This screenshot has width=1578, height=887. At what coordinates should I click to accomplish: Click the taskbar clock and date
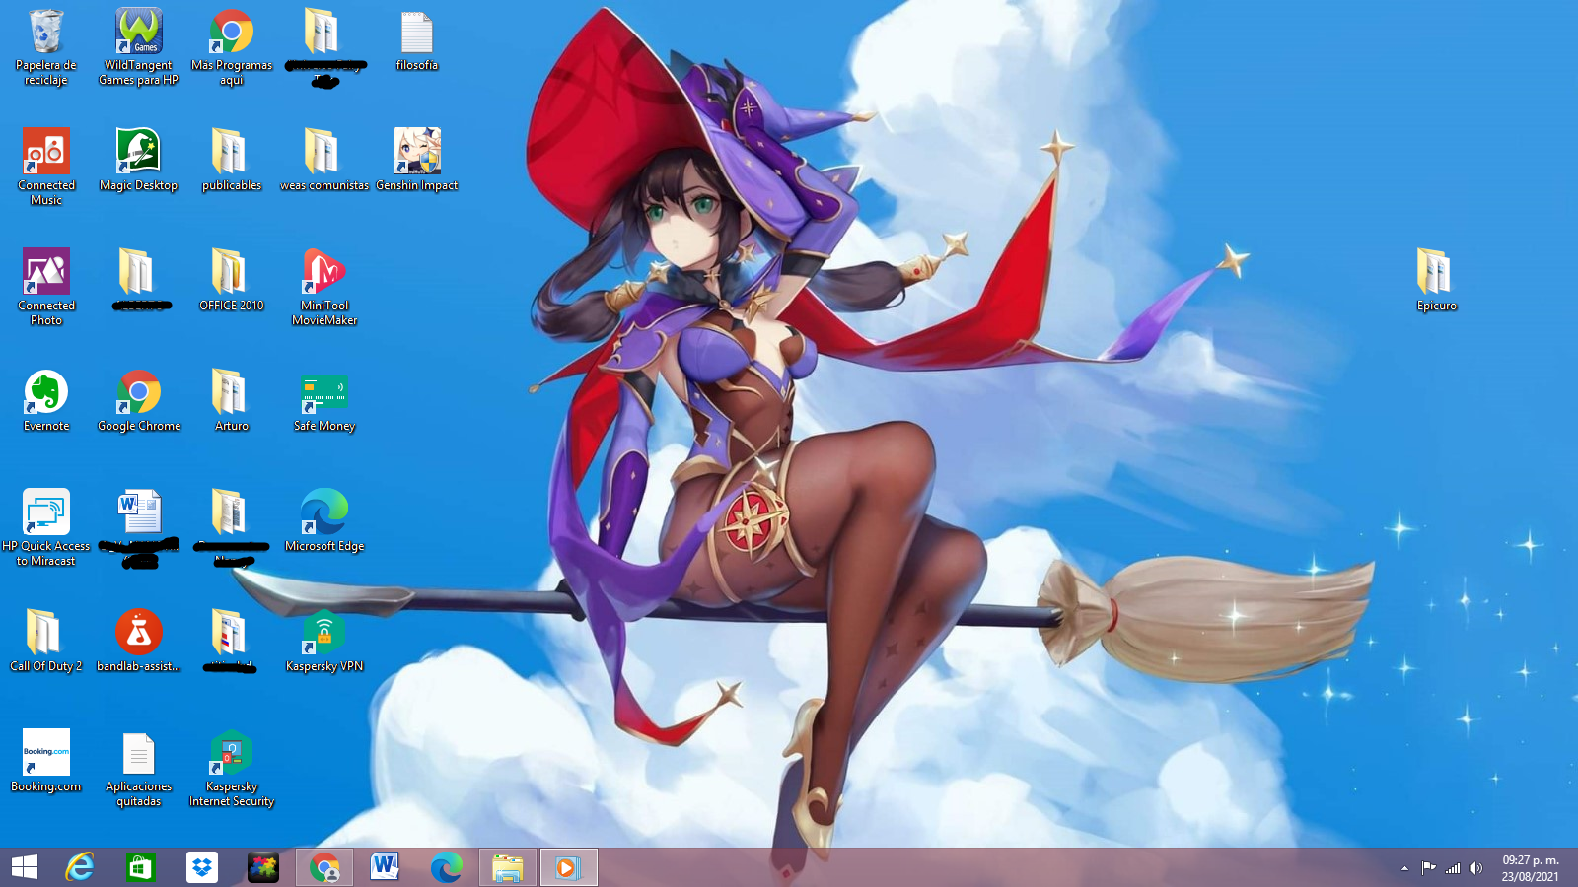pyautogui.click(x=1530, y=868)
